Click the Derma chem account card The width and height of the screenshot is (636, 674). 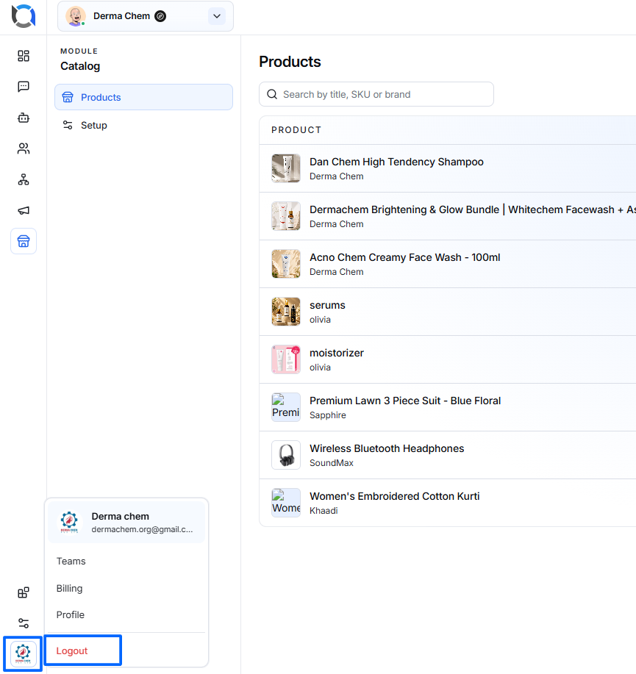[126, 523]
